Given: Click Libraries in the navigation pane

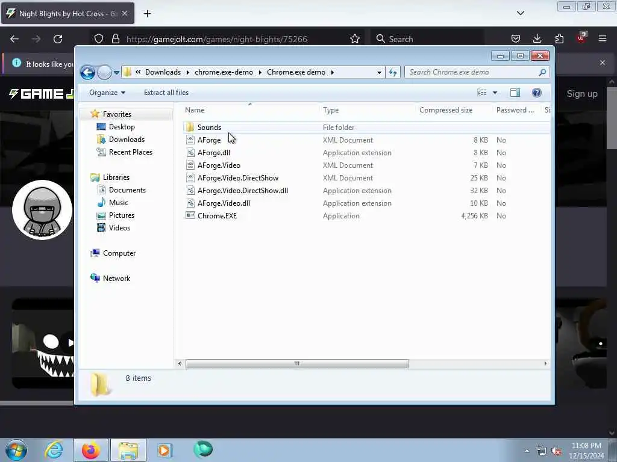Looking at the screenshot, I should 116,177.
